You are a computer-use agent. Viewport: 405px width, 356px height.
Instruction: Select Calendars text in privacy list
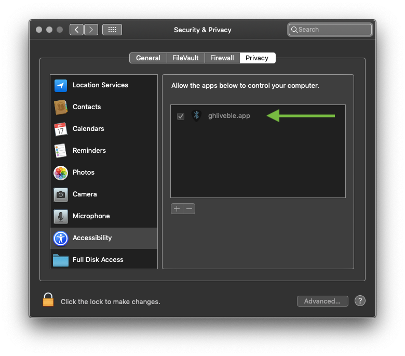pyautogui.click(x=88, y=128)
